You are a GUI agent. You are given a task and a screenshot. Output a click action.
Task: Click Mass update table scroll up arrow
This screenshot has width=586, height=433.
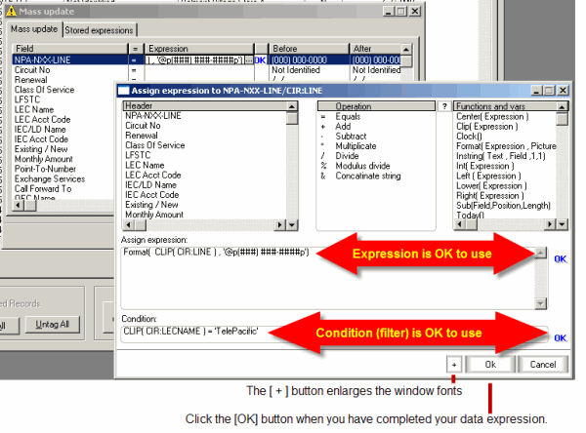pyautogui.click(x=406, y=49)
